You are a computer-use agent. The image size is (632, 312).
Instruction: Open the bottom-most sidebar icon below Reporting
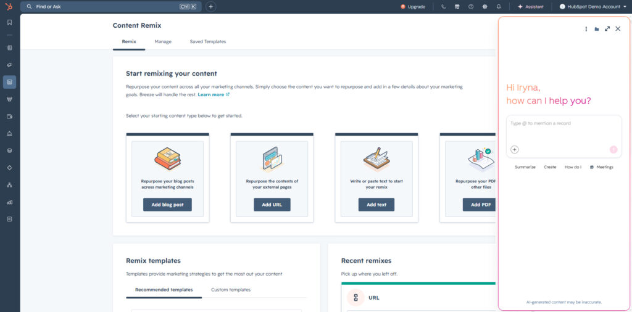click(10, 219)
